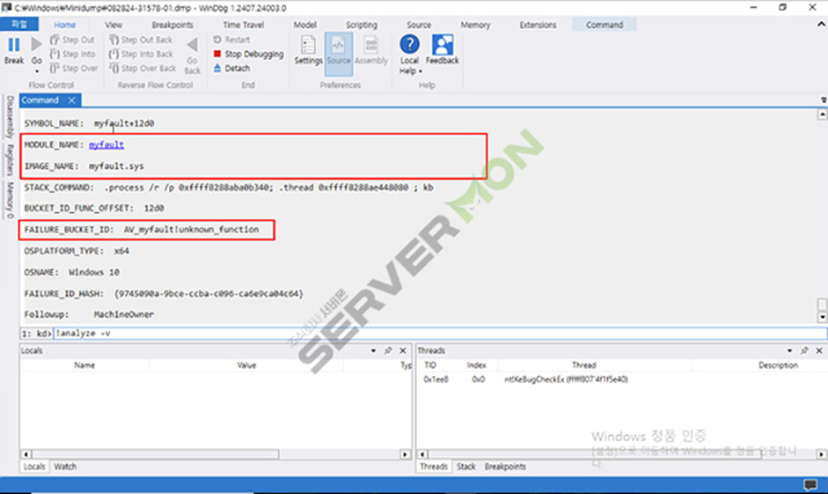Open Local Help

pyautogui.click(x=409, y=48)
